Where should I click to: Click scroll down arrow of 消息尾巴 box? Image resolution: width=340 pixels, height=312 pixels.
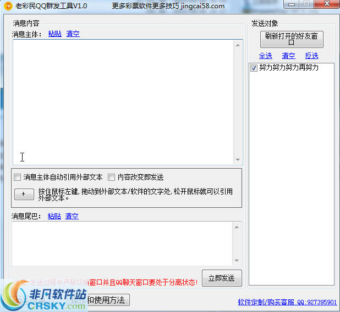237,260
